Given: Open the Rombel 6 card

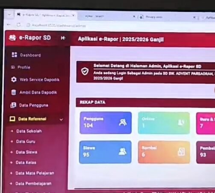Looking at the screenshot, I should pos(164,152).
